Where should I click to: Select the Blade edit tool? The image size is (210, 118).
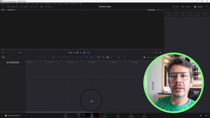[x=53, y=57]
